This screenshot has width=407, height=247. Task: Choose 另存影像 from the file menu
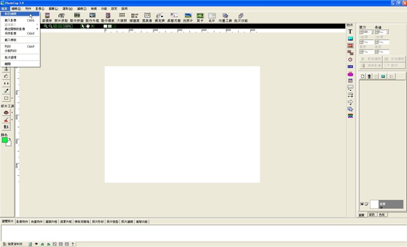tap(20, 33)
